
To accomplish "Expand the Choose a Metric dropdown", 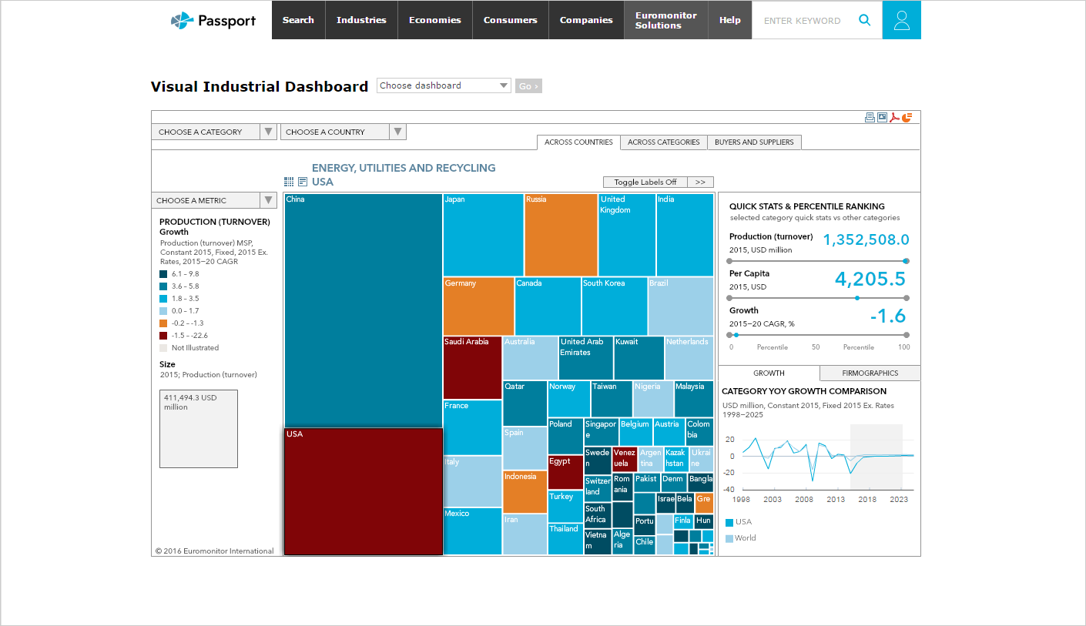I will pyautogui.click(x=214, y=200).
